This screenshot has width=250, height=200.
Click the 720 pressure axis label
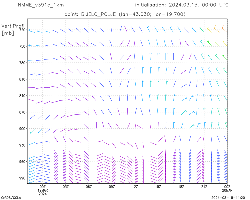(x=22, y=30)
